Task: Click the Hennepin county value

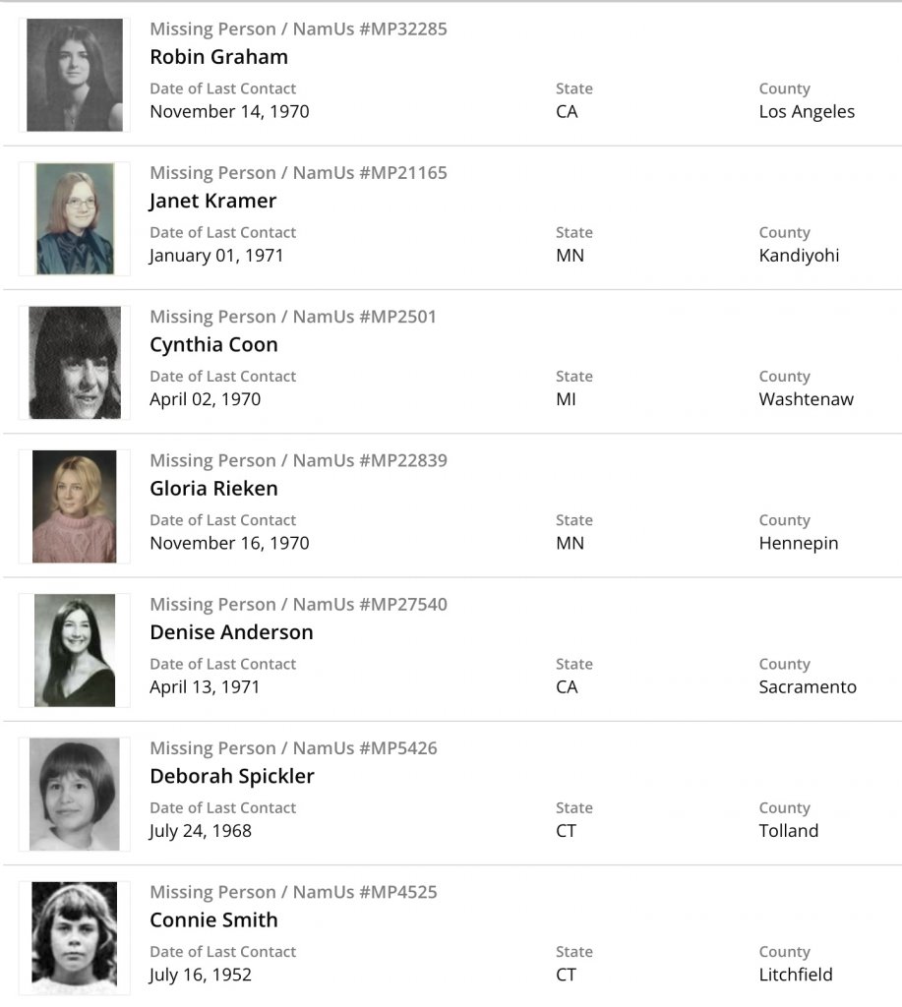Action: pyautogui.click(x=798, y=543)
